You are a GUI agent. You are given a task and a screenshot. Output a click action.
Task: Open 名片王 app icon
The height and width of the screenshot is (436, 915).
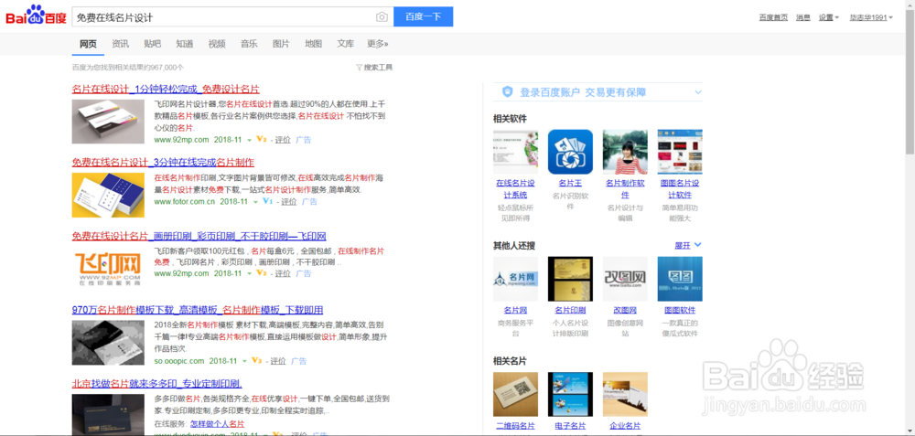(570, 152)
